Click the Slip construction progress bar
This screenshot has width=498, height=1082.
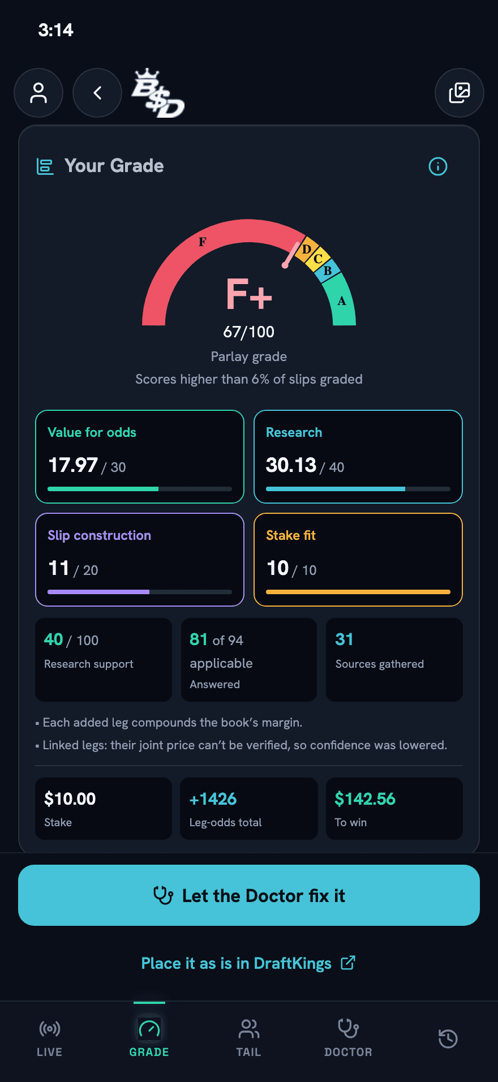140,592
